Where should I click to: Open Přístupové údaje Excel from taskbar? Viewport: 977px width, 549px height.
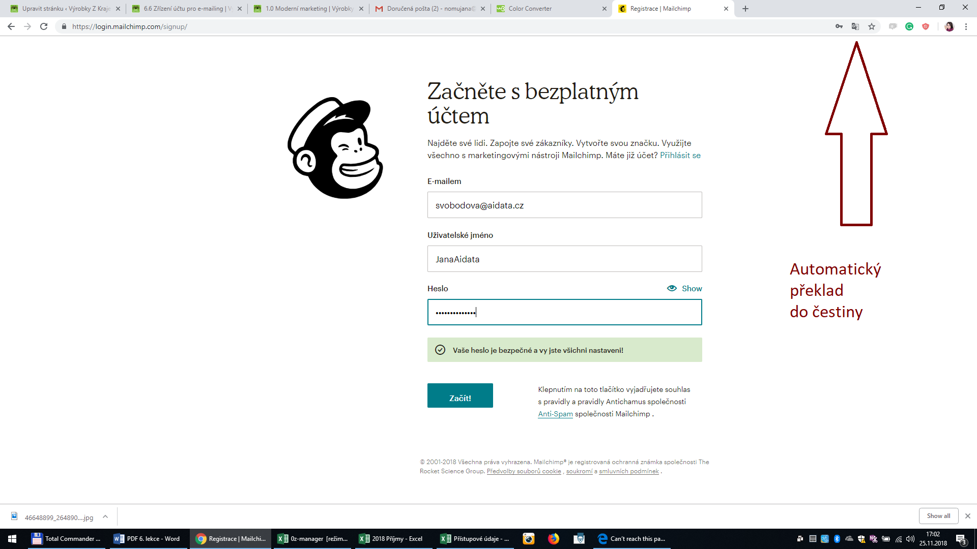click(475, 539)
